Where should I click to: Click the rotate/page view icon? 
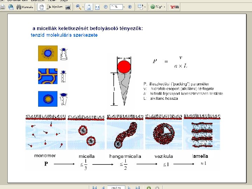(x=140, y=7)
